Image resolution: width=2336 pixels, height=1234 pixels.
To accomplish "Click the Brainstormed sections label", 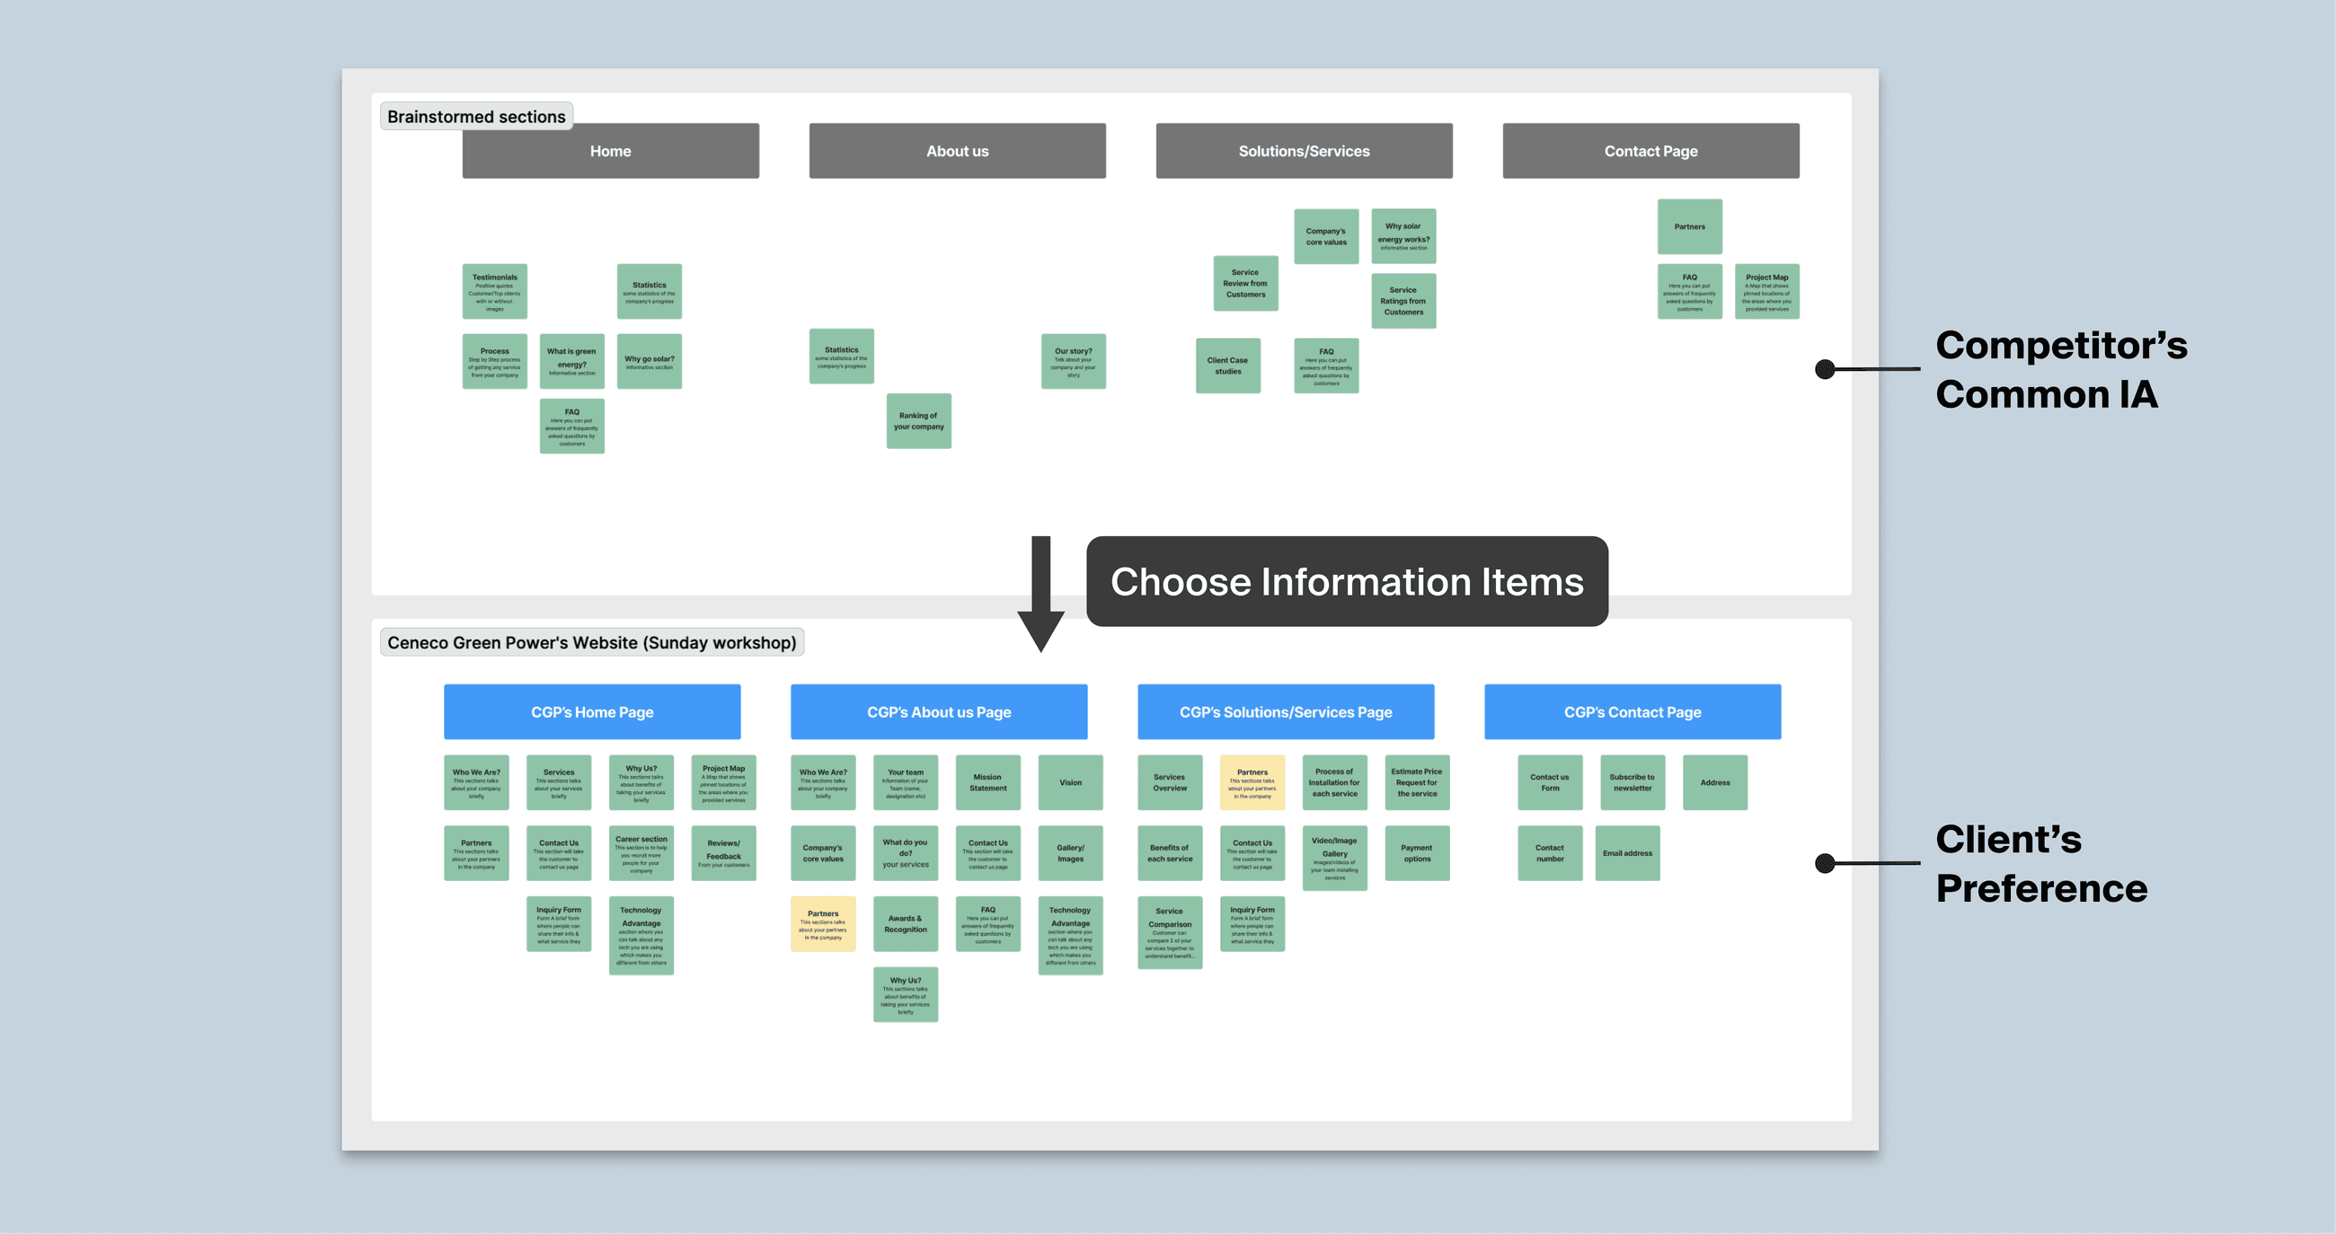I will point(476,116).
